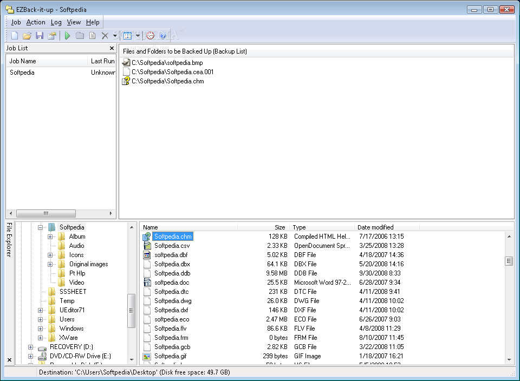Click the softpedia.doc Word icon
The height and width of the screenshot is (381, 520).
(x=147, y=283)
